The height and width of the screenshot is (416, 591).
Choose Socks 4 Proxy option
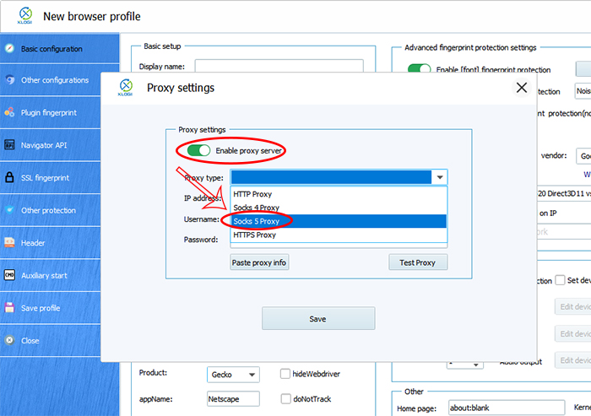(339, 208)
